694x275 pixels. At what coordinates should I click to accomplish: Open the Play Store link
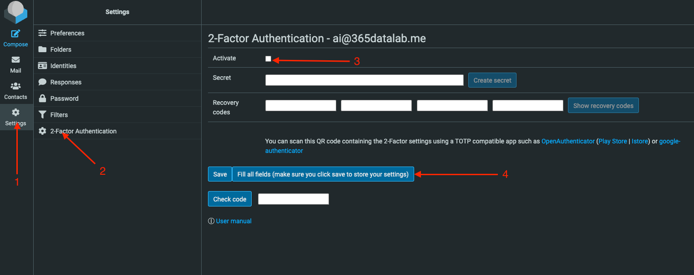pos(613,141)
